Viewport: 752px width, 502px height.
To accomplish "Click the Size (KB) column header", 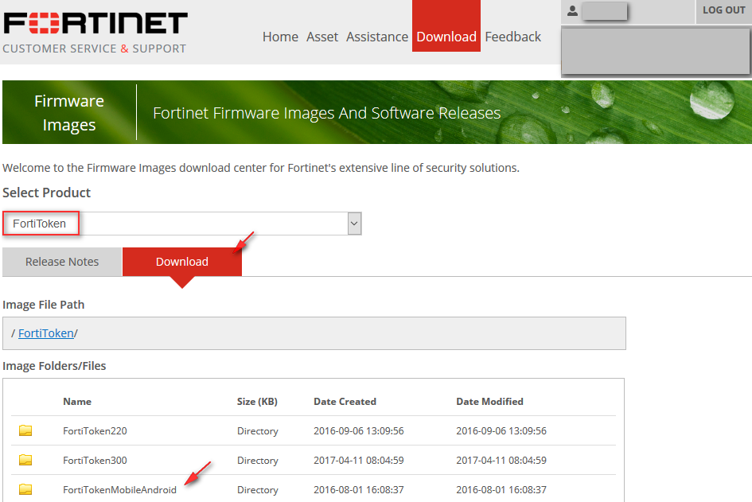I will [x=257, y=401].
